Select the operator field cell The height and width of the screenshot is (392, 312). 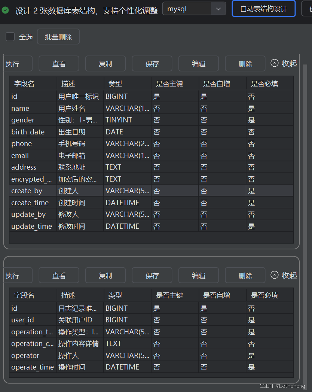[33, 355]
